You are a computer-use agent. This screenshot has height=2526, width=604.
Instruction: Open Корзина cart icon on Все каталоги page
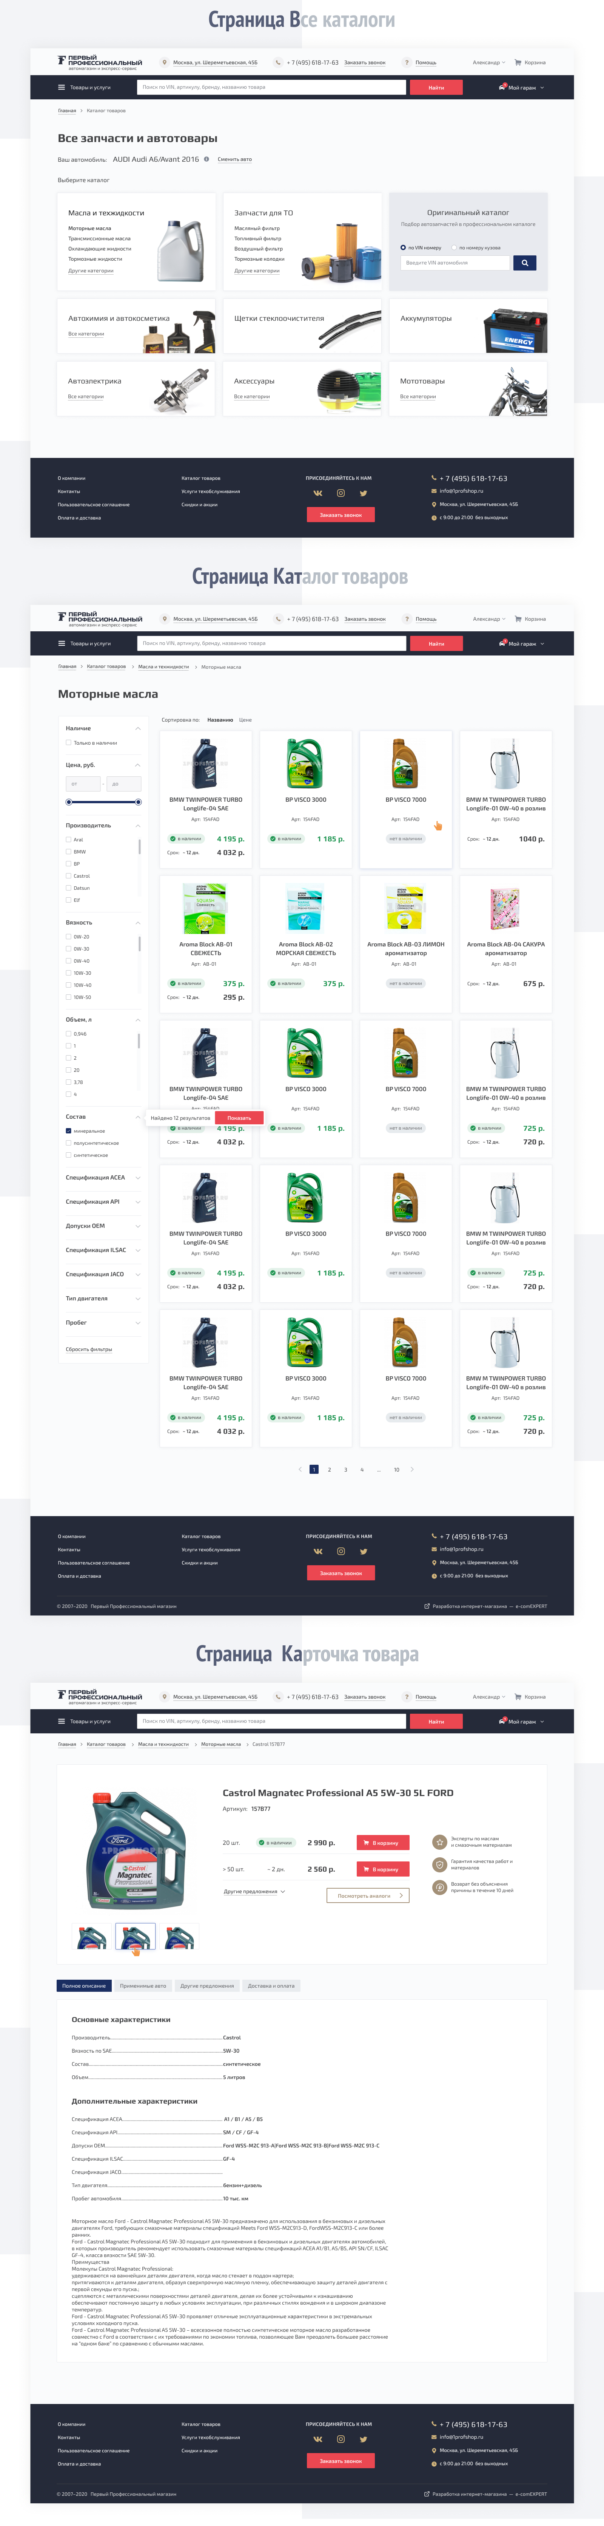click(x=518, y=62)
